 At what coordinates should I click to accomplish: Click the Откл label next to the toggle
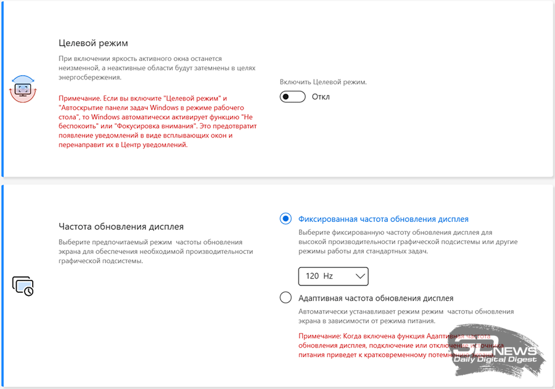(x=321, y=97)
